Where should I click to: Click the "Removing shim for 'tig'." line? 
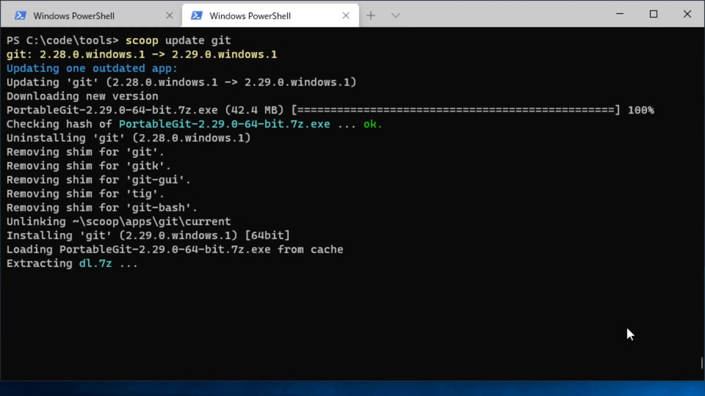tap(85, 194)
